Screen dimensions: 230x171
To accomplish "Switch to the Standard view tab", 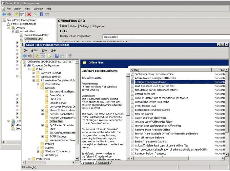I will 103,163.
